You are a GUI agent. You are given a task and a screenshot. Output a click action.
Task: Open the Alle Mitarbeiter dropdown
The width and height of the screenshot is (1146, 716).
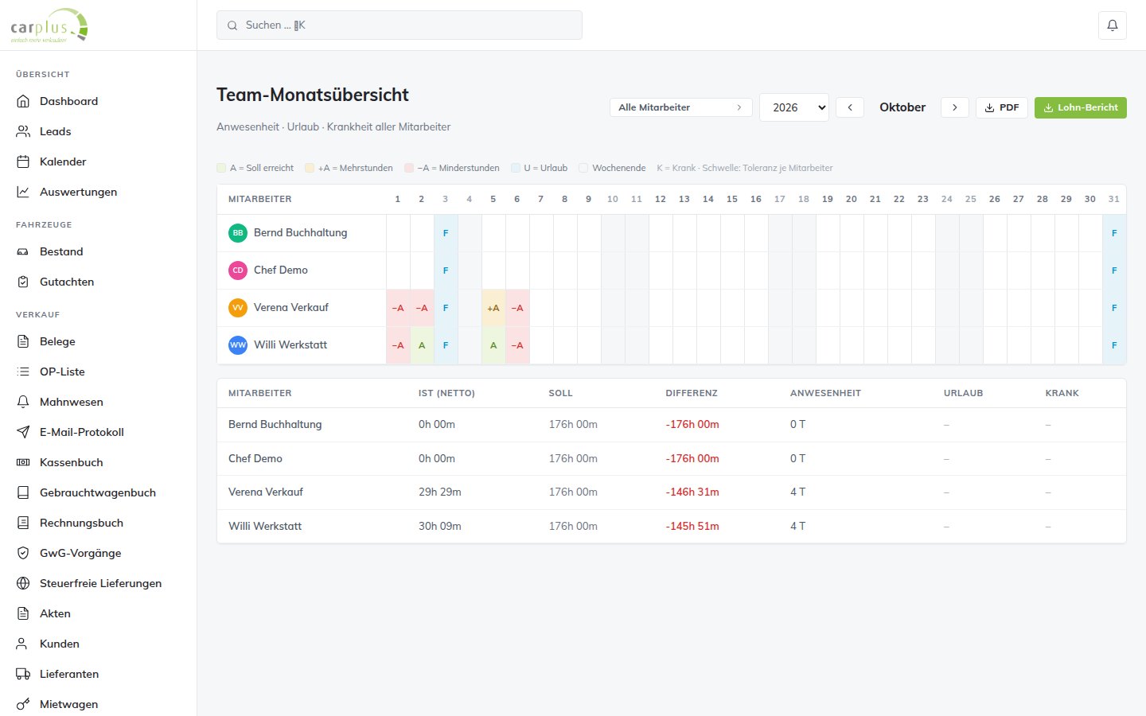point(680,107)
